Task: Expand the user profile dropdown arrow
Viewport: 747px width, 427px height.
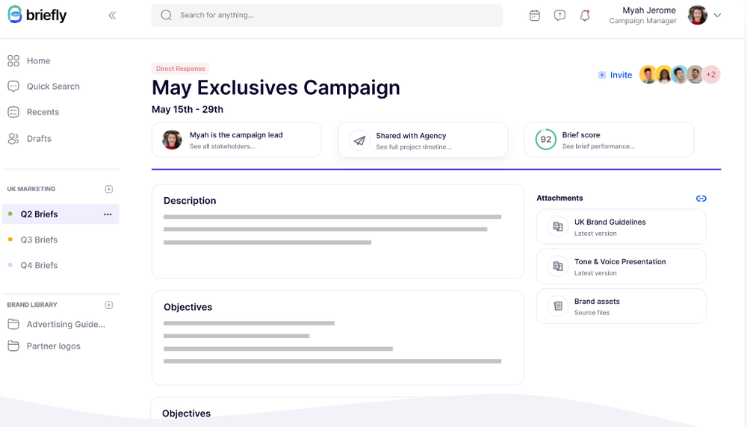Action: point(718,15)
